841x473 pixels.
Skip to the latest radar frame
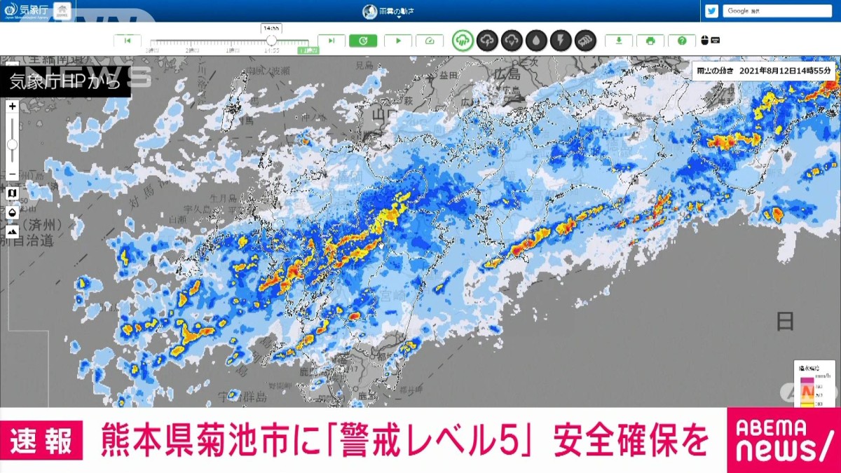(x=331, y=41)
